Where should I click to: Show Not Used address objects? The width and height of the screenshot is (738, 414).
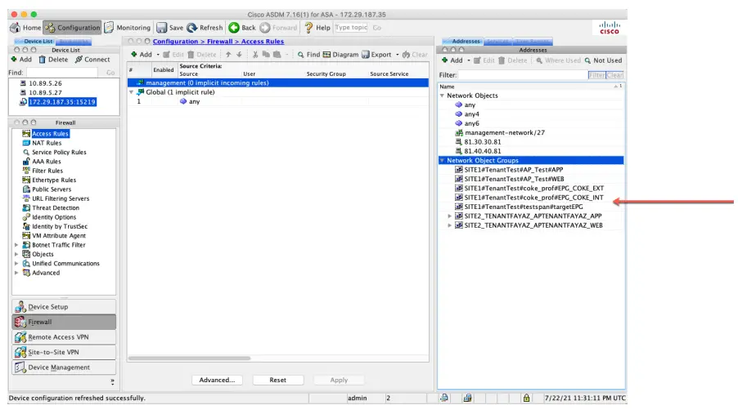tap(603, 60)
